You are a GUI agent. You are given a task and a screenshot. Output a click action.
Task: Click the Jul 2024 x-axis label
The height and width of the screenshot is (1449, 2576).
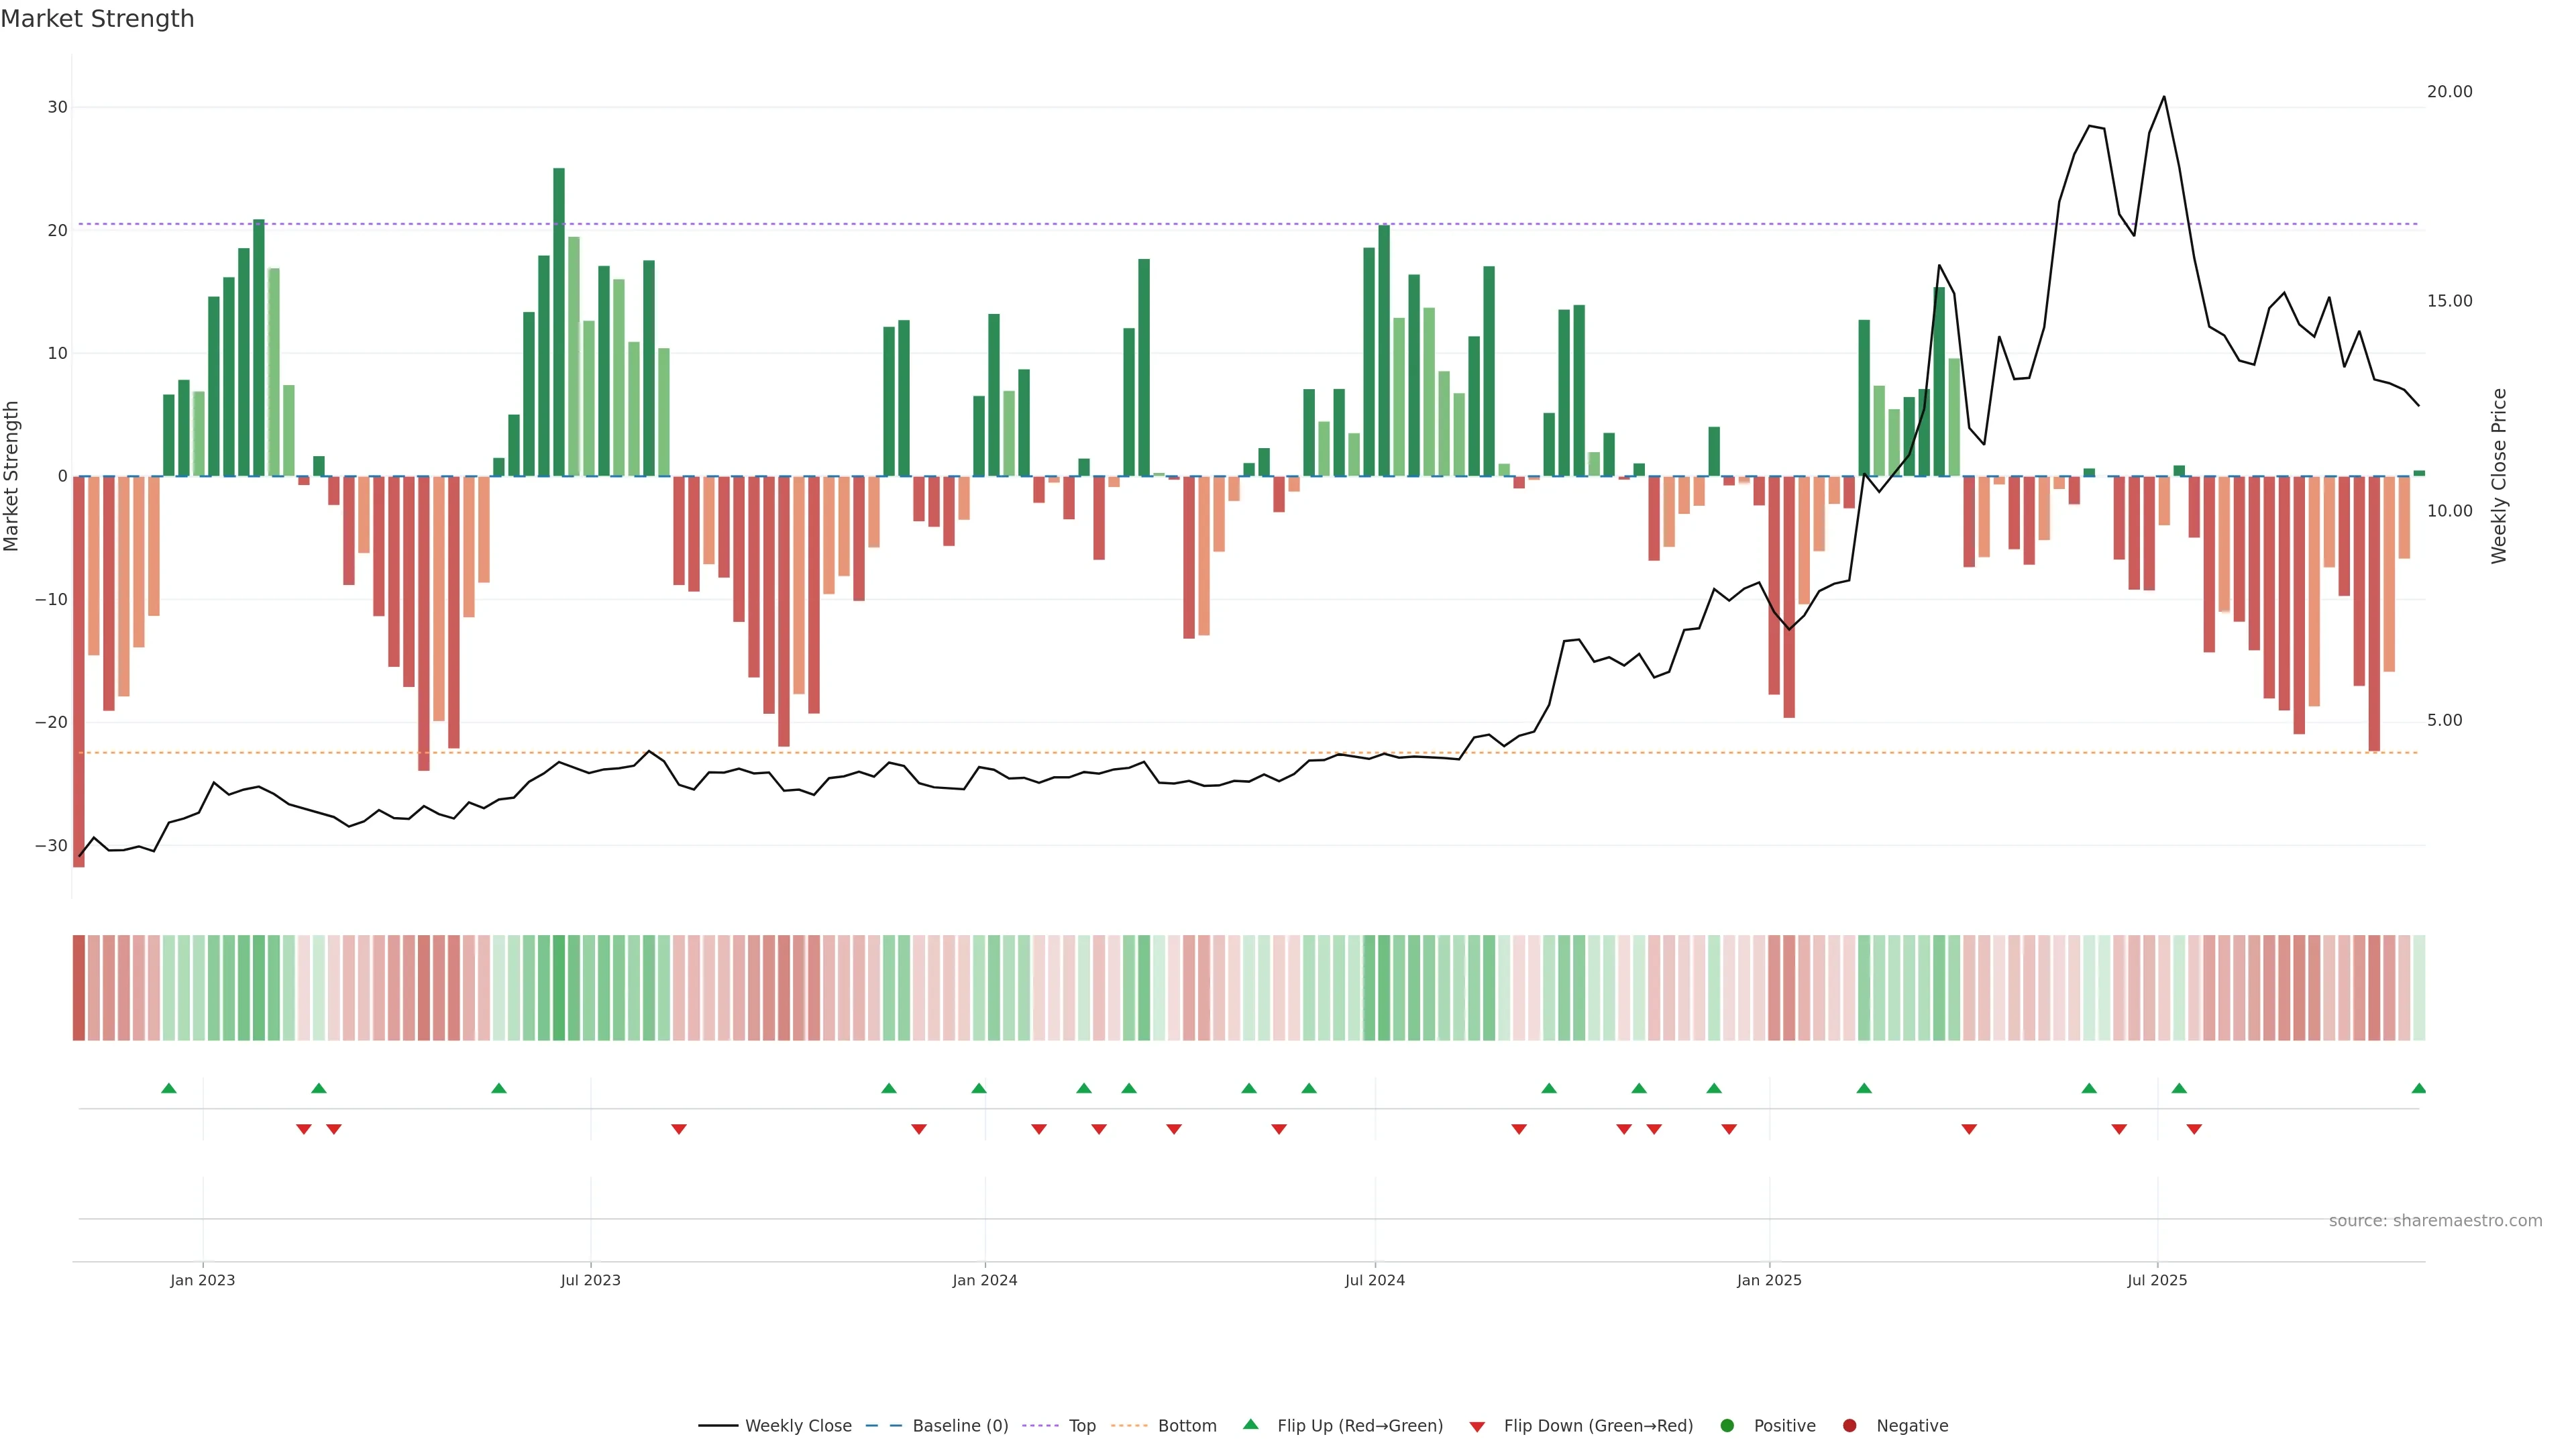coord(1374,1280)
